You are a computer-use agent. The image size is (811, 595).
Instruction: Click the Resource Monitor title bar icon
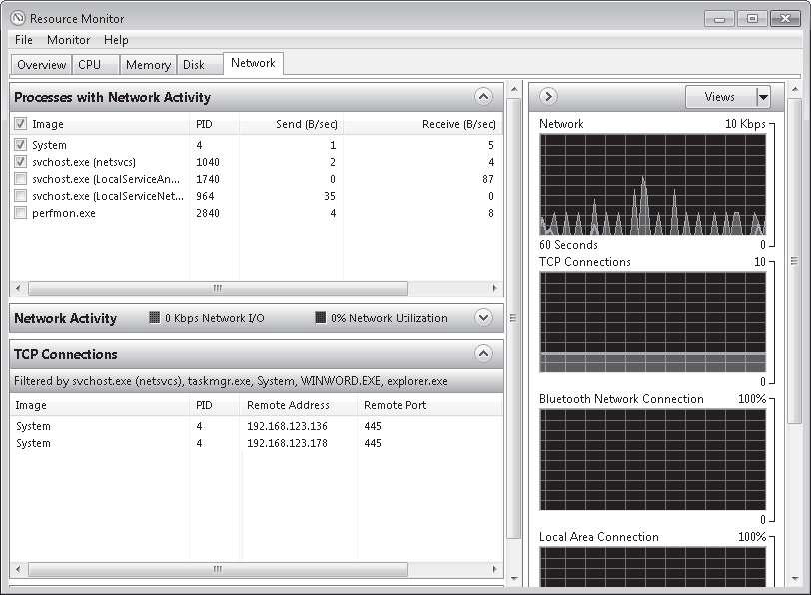point(18,18)
